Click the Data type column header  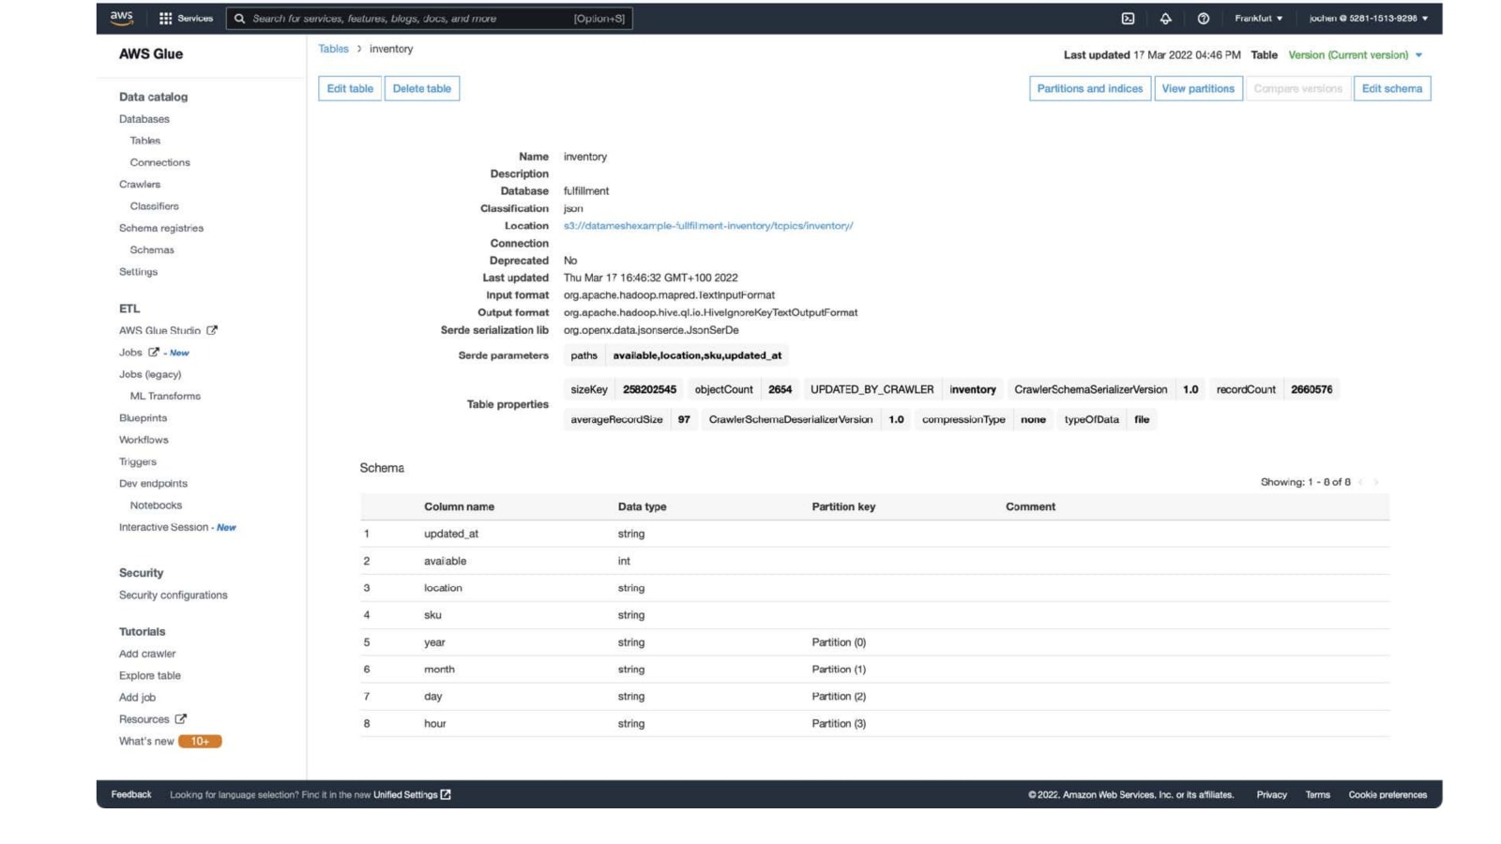pos(643,506)
